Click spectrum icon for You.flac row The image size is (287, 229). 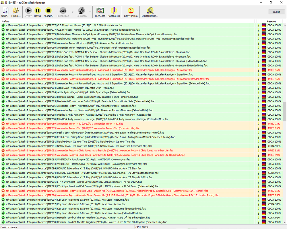[x=264, y=124]
